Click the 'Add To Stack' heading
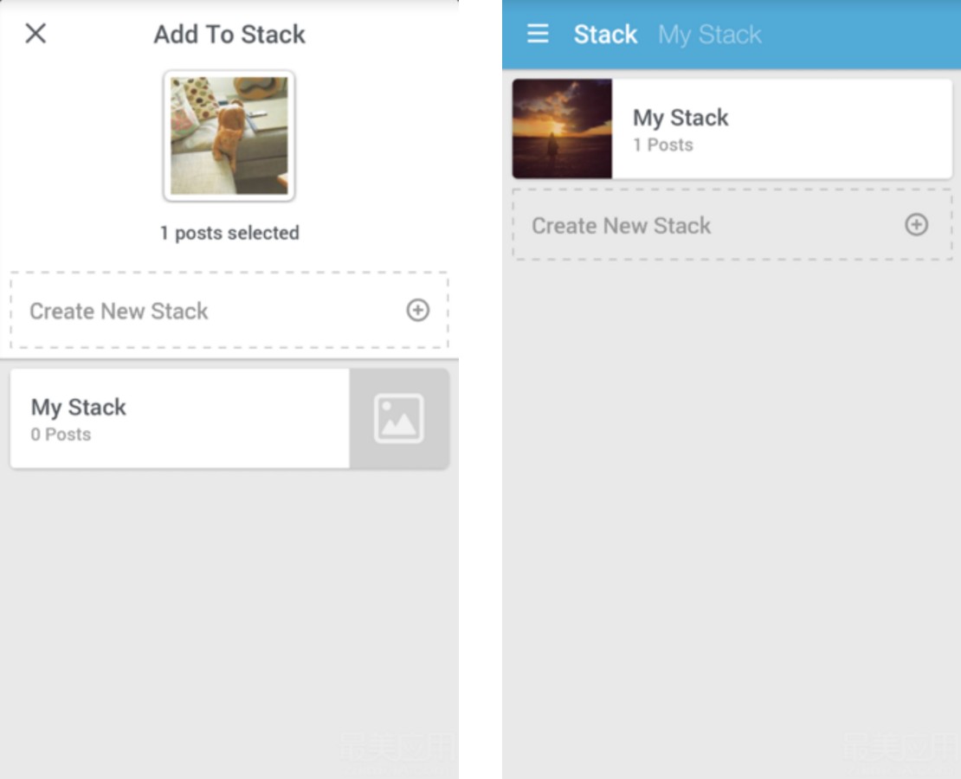The height and width of the screenshot is (779, 961). click(229, 35)
